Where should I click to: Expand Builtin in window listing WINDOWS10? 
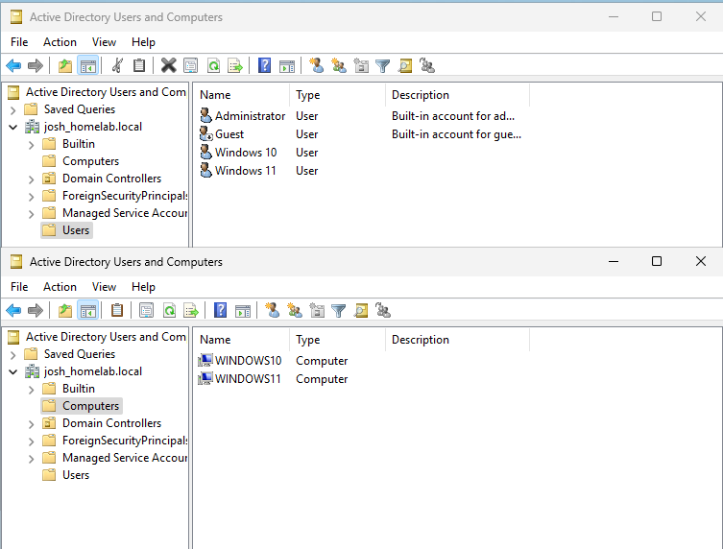pyautogui.click(x=31, y=390)
